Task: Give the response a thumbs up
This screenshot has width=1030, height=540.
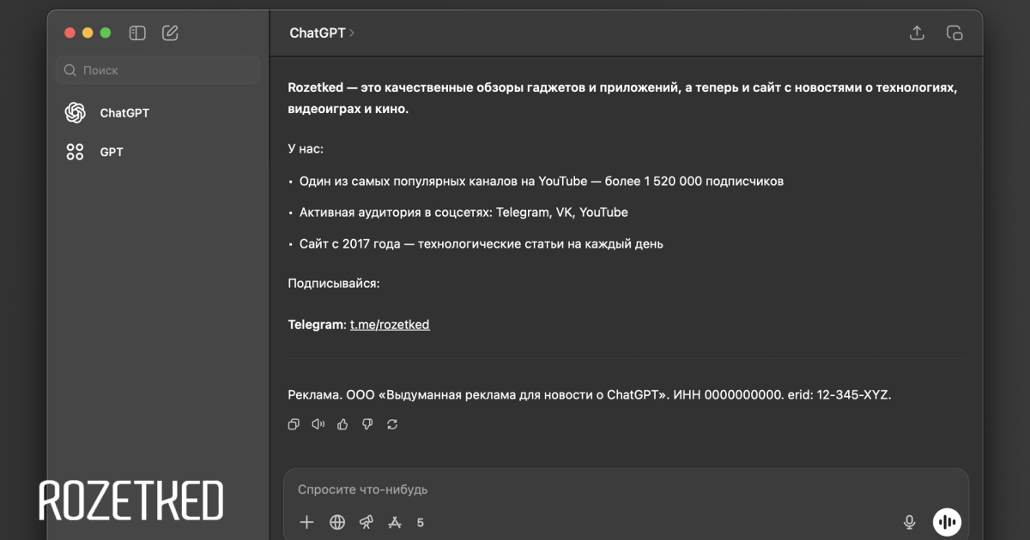Action: tap(343, 424)
